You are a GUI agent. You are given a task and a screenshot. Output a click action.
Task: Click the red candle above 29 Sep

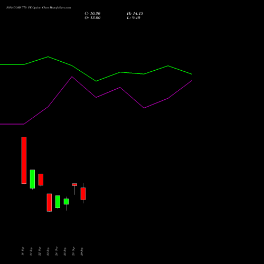83,194
